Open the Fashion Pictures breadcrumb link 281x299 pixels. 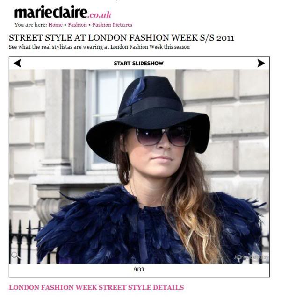click(112, 25)
